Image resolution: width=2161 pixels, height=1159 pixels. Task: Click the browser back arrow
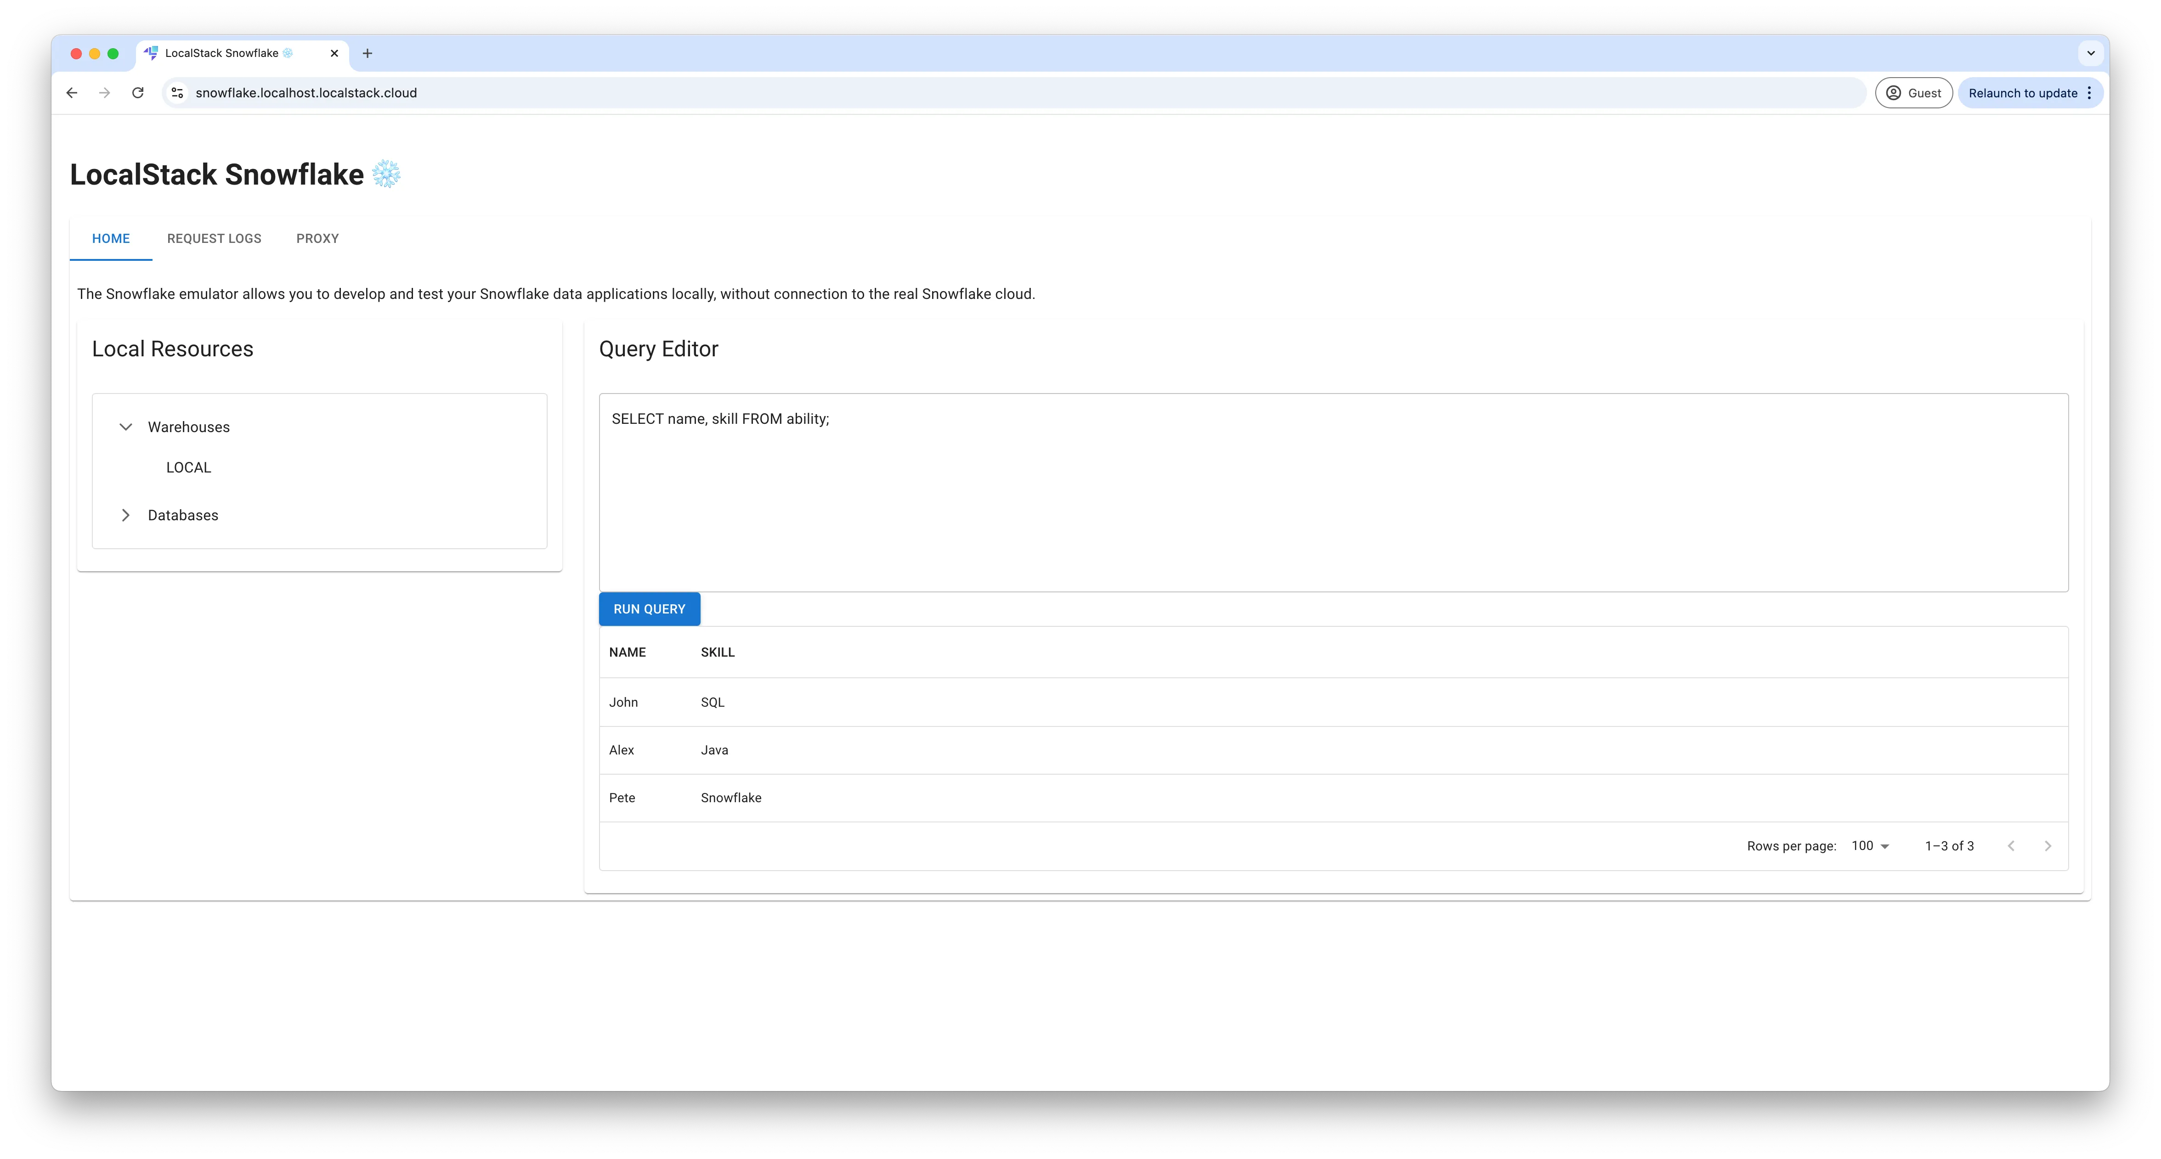pyautogui.click(x=71, y=92)
